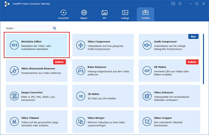
Task: Click description 'Hintergrundgeräusche aus dem Video entfernen'
Action: (x=108, y=73)
